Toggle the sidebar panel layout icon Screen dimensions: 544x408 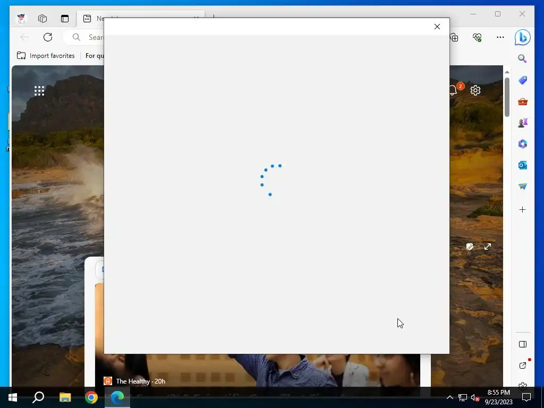click(523, 344)
